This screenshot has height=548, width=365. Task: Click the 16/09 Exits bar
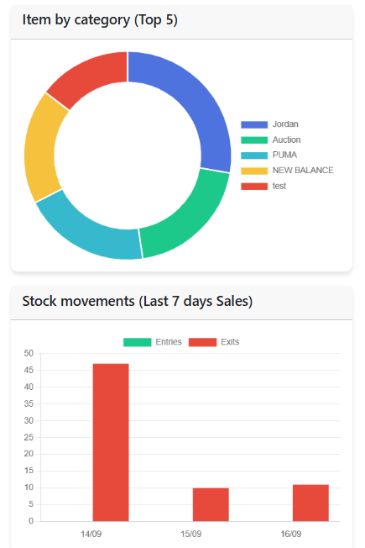click(310, 503)
